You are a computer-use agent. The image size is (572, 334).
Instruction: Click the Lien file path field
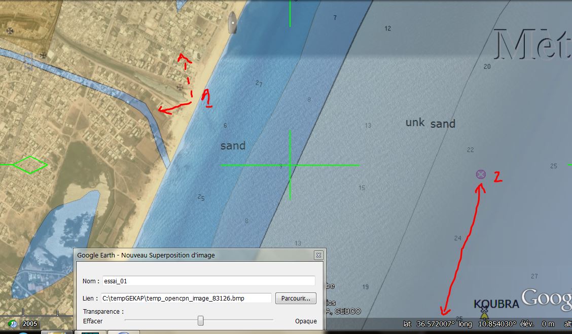coord(187,298)
